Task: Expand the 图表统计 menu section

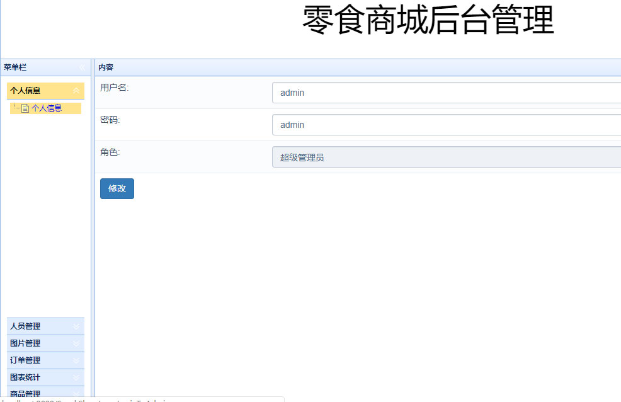Action: tap(76, 378)
